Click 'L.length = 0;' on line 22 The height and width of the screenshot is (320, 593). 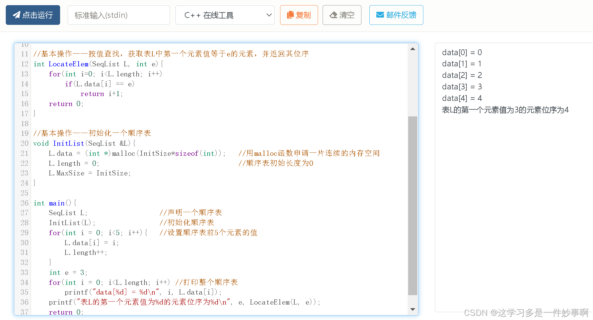point(74,163)
